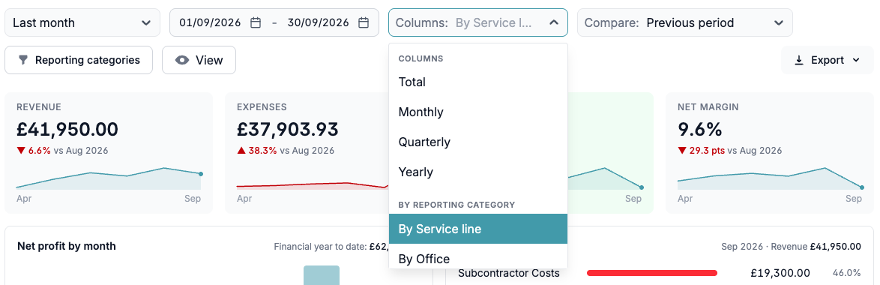Click the Export download icon
Screen dimensions: 880x285
pos(799,60)
